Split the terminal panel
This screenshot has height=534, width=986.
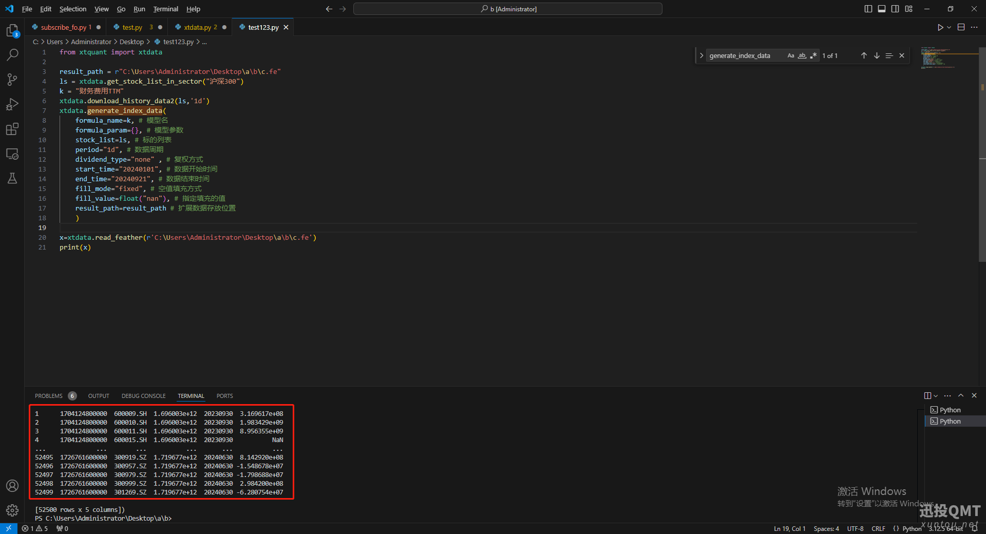927,395
